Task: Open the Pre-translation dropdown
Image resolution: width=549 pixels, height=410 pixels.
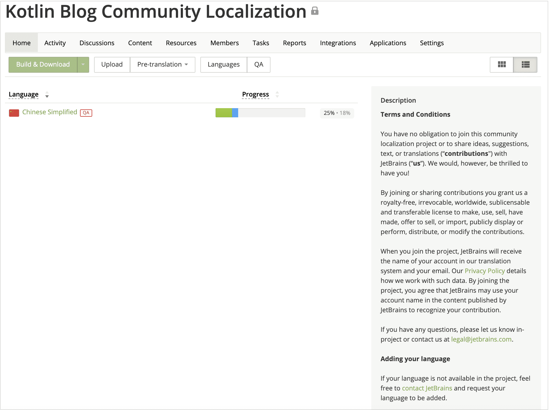Action: [163, 64]
